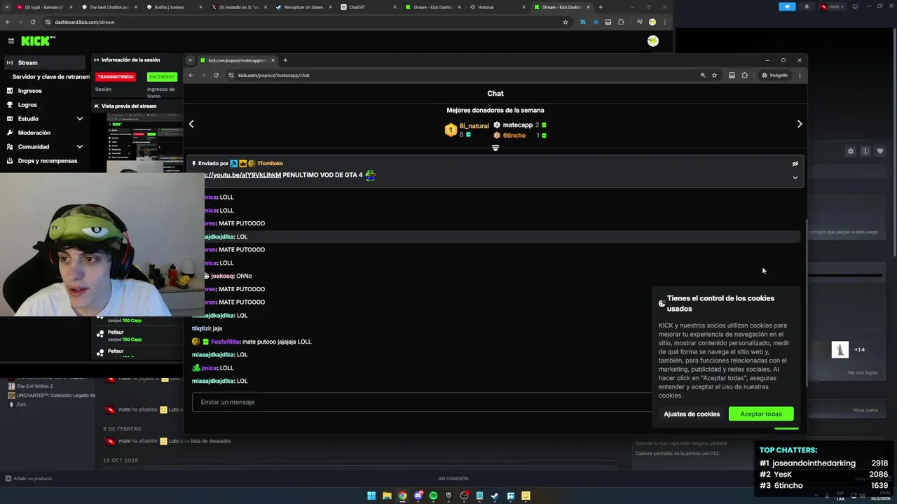Go back in the chat popout window
Screen dimensions: 897x504
coord(191,75)
